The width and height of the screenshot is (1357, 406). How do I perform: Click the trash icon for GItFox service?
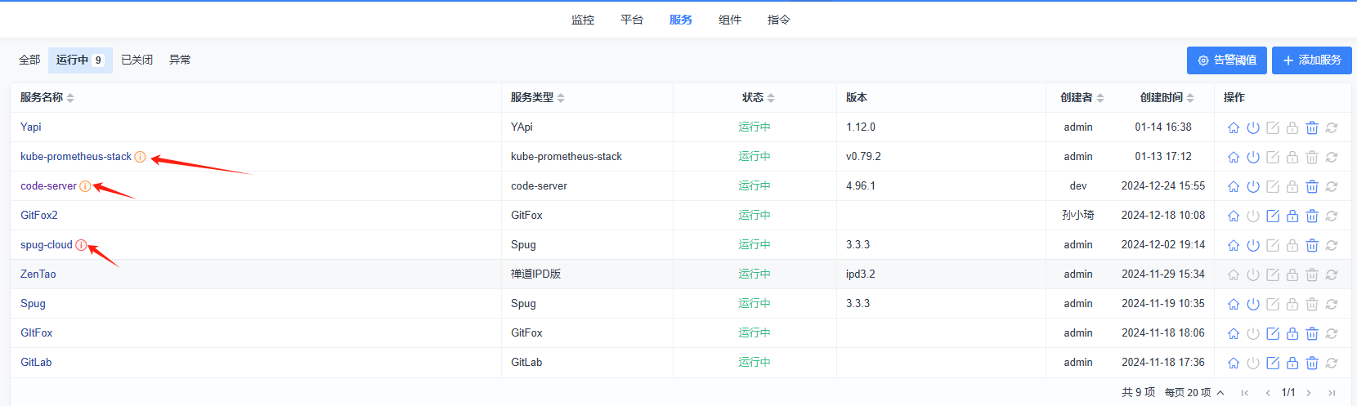[1312, 333]
